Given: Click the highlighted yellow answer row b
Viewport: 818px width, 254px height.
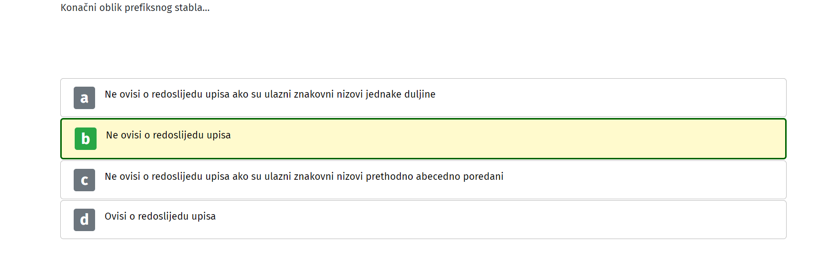Looking at the screenshot, I should [423, 138].
